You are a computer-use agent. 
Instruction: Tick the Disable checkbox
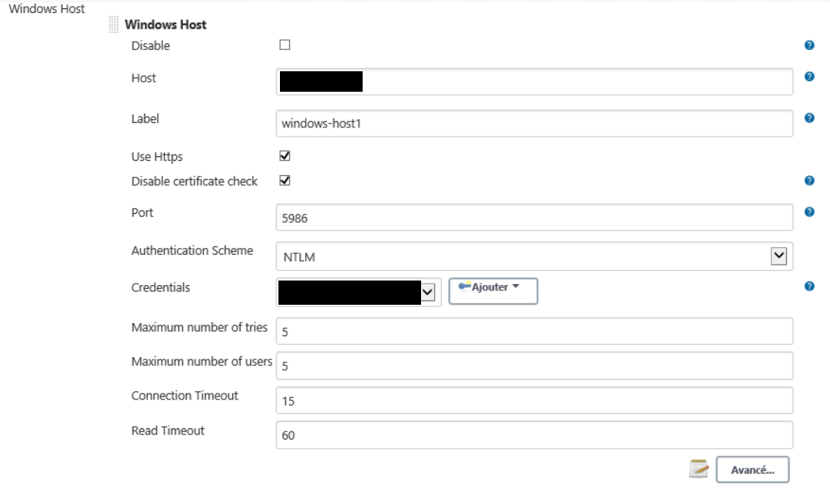(285, 45)
